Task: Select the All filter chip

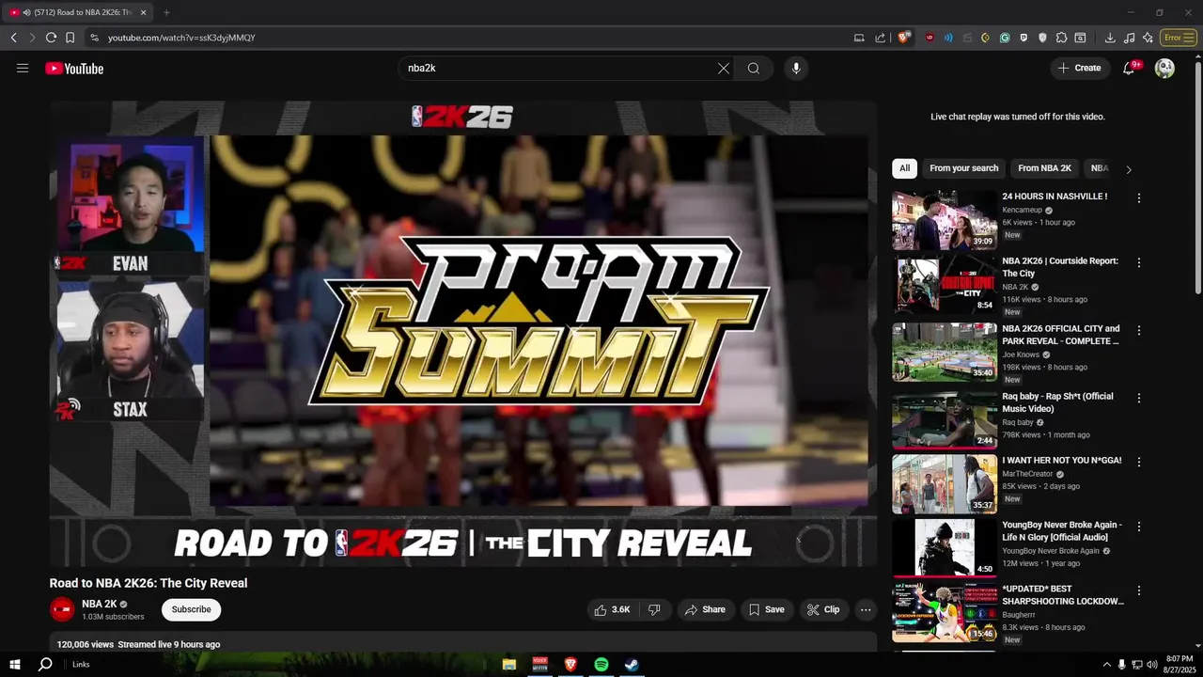Action: tap(904, 168)
